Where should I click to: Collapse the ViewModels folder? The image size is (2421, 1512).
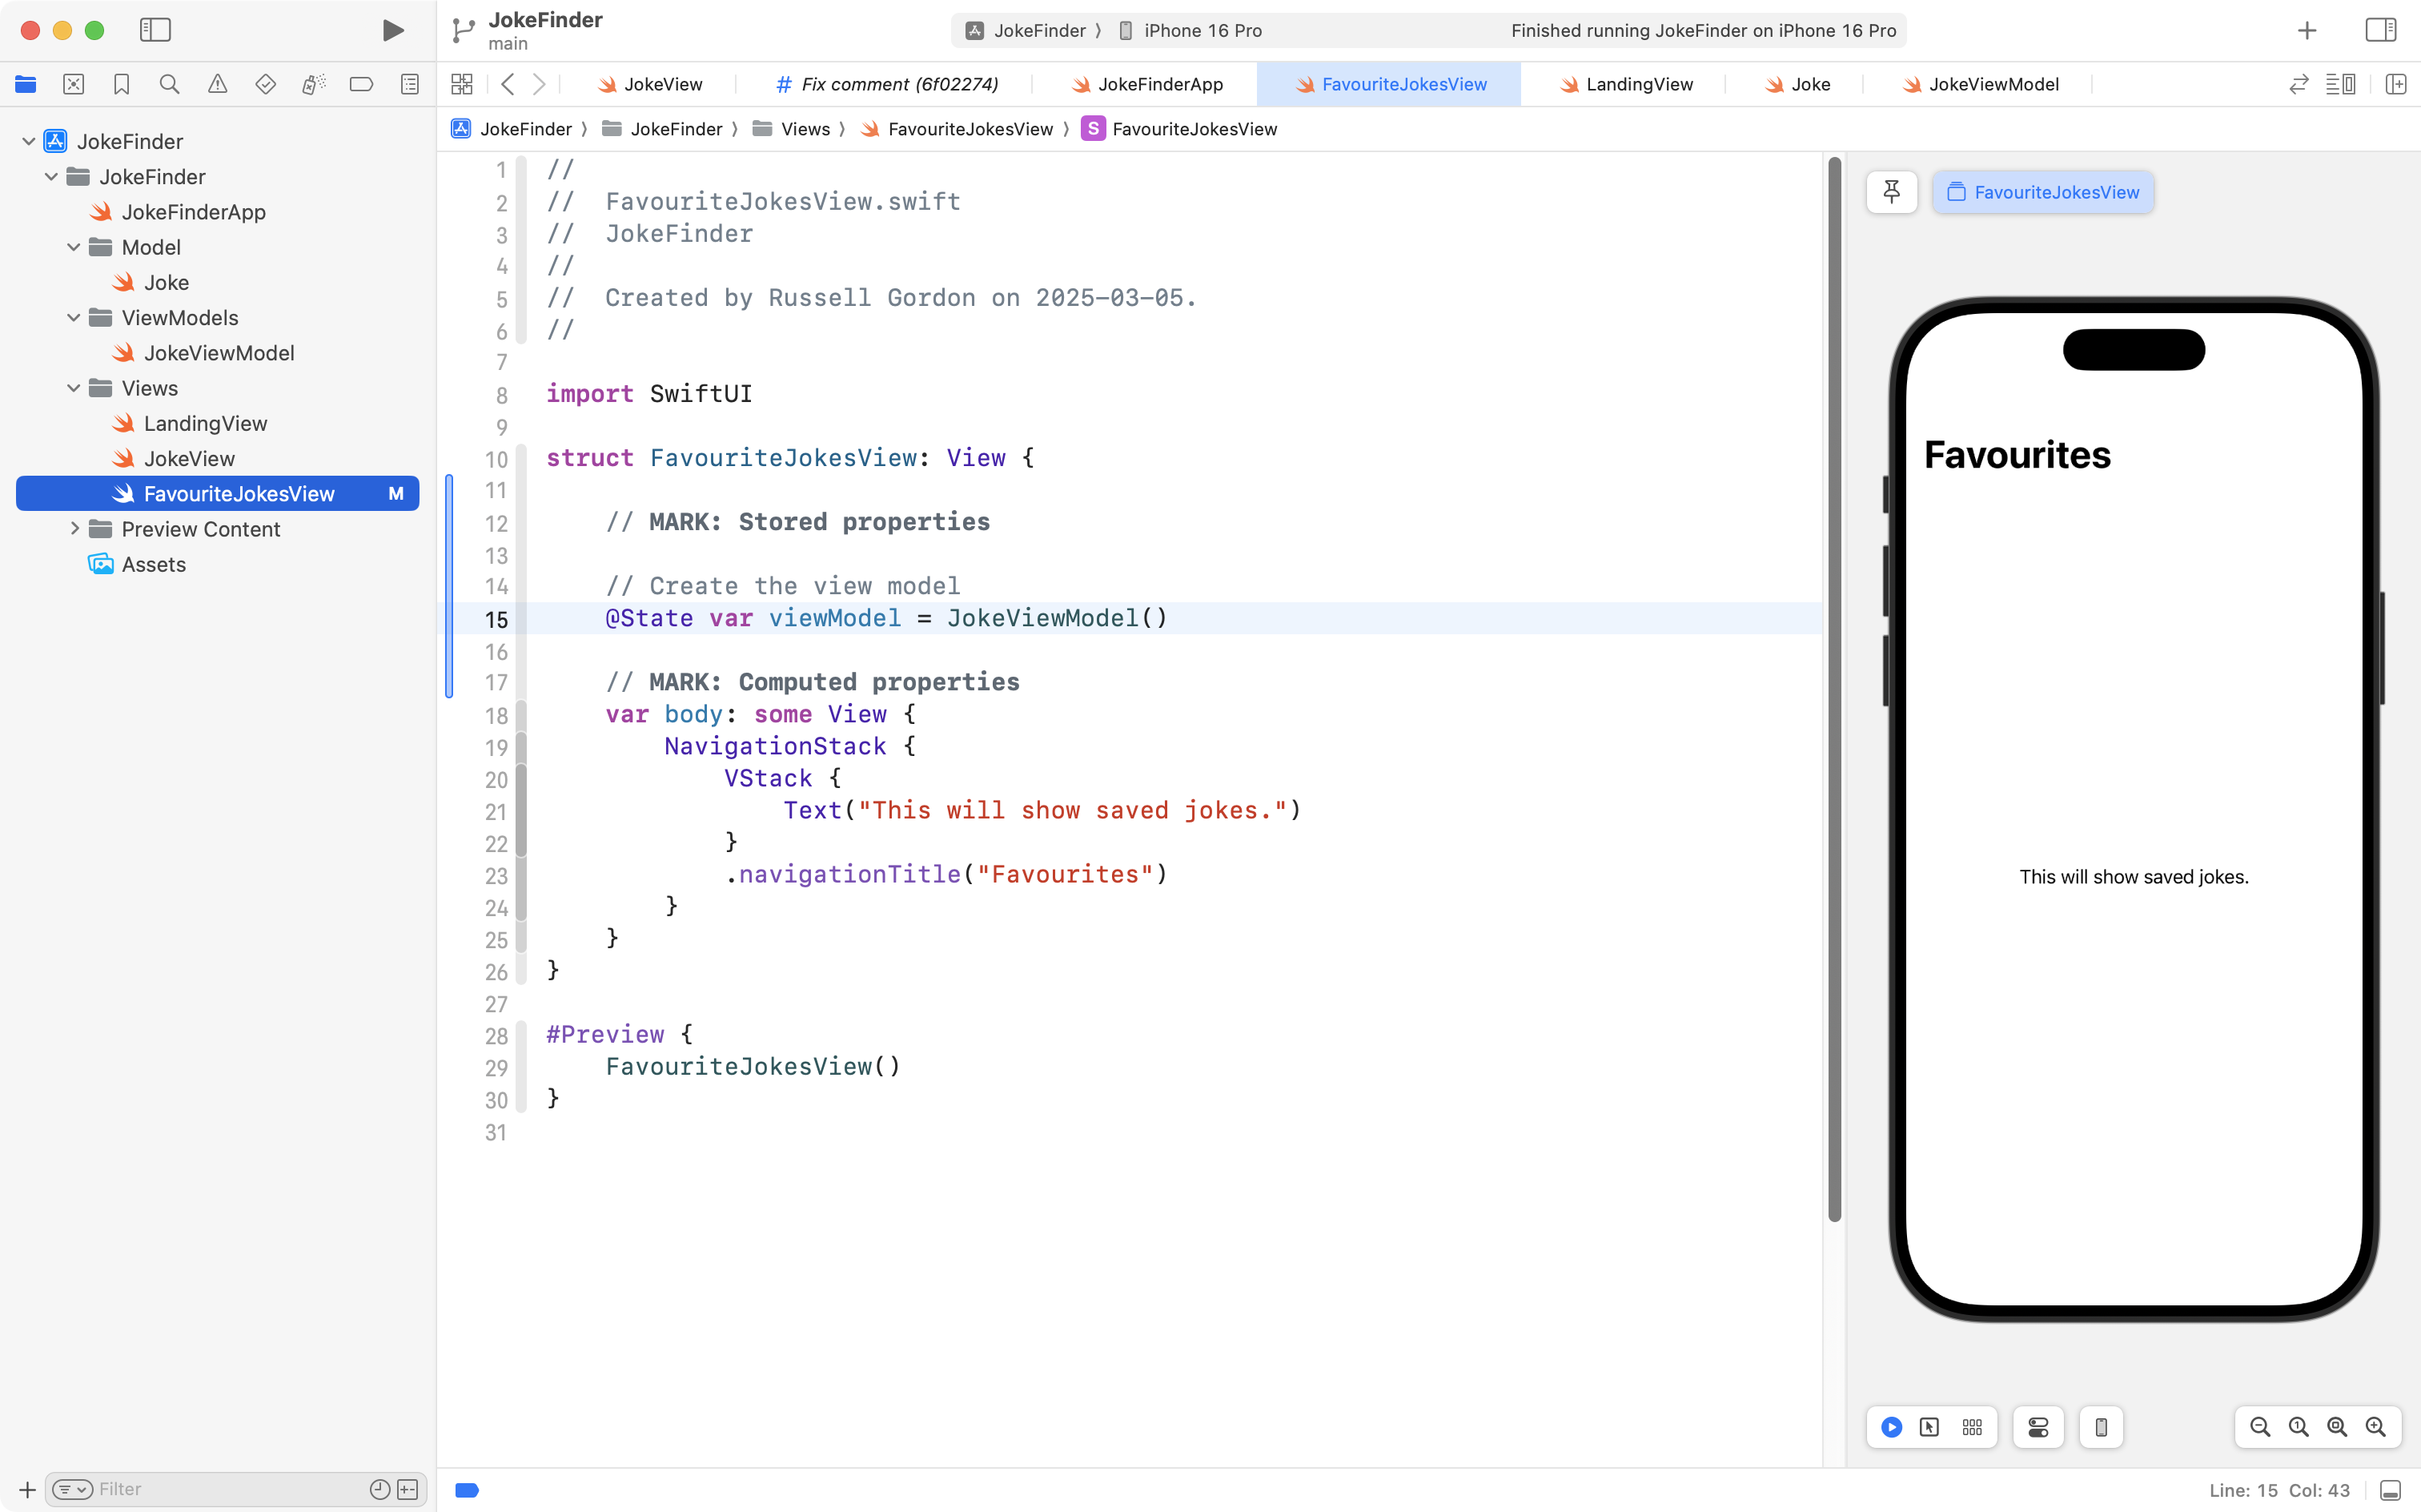[73, 318]
